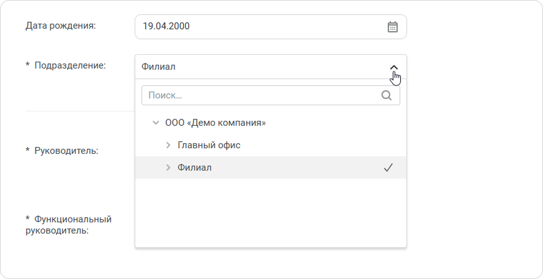Collapse Подразделение dropdown with the up chevron
The image size is (543, 279).
(394, 67)
